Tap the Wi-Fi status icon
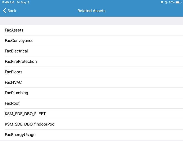Viewport: 183px width, 141px height. (162, 2)
